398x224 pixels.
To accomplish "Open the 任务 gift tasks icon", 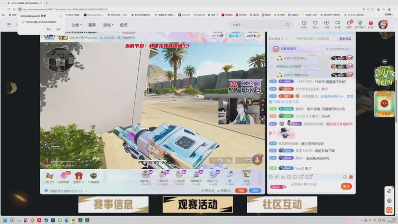I will point(371,24).
